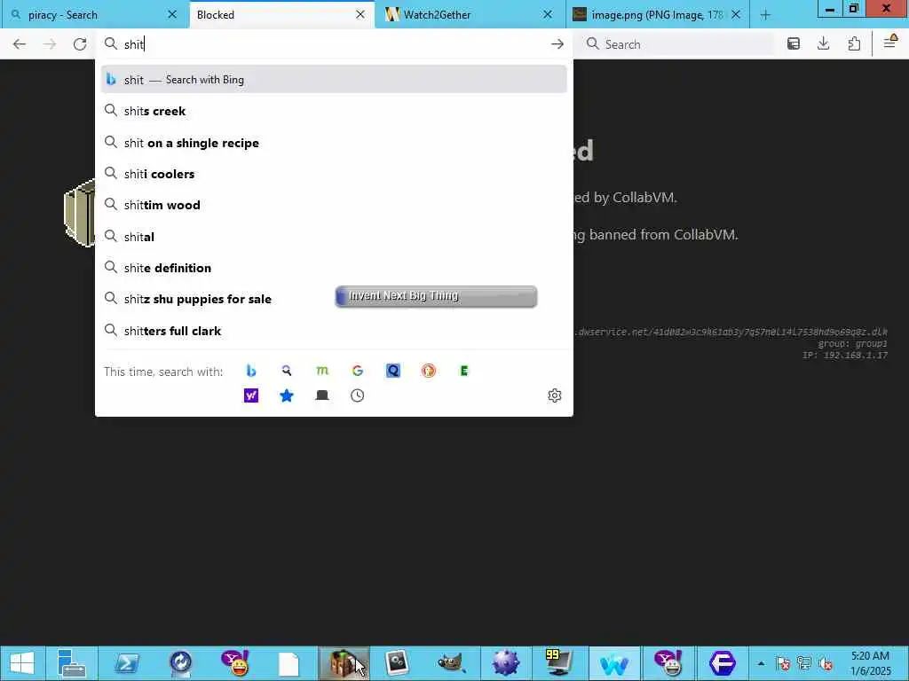Choose the 'shits creek' suggestion

click(x=334, y=111)
